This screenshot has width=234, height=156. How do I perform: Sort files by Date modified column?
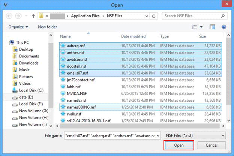click(x=133, y=36)
